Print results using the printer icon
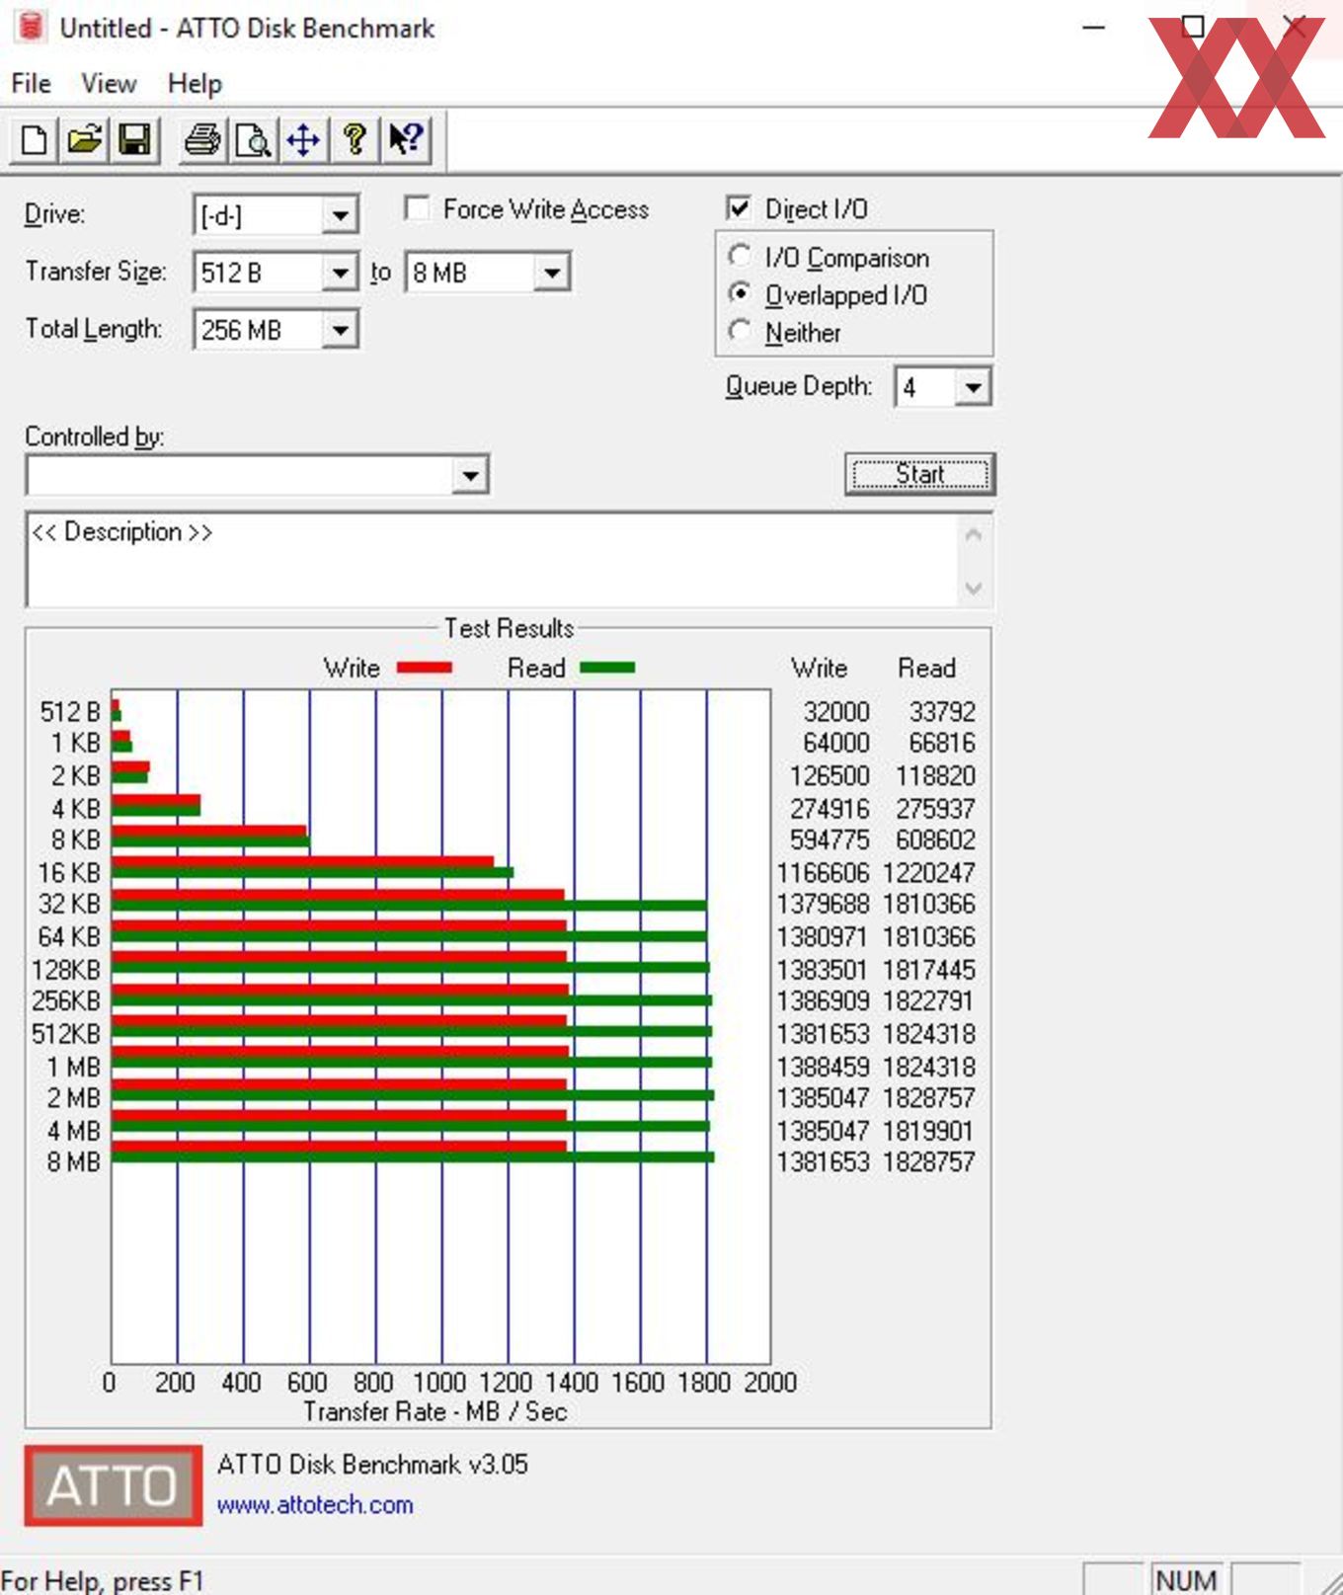Screen dimensions: 1343x1595 tap(202, 139)
